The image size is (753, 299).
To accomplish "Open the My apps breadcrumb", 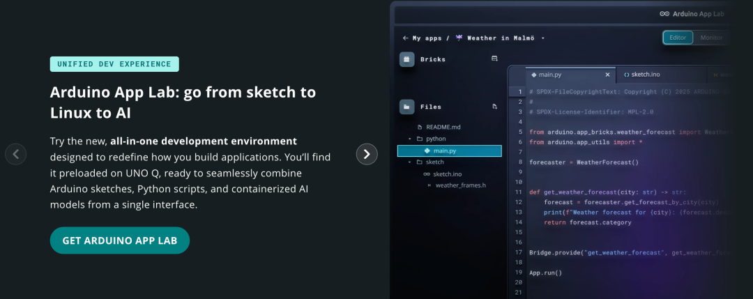I will coord(427,38).
